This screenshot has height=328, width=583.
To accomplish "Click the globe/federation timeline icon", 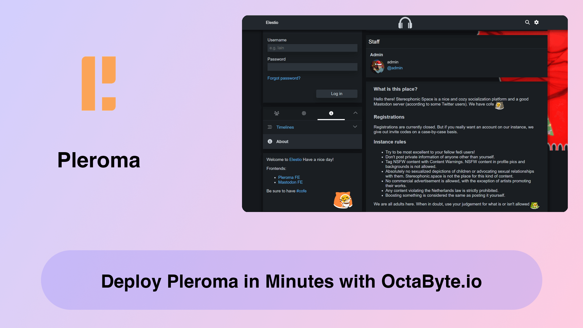I will click(304, 113).
